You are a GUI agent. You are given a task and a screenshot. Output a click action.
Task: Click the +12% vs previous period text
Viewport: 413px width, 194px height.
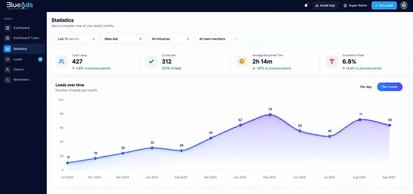(x=91, y=68)
